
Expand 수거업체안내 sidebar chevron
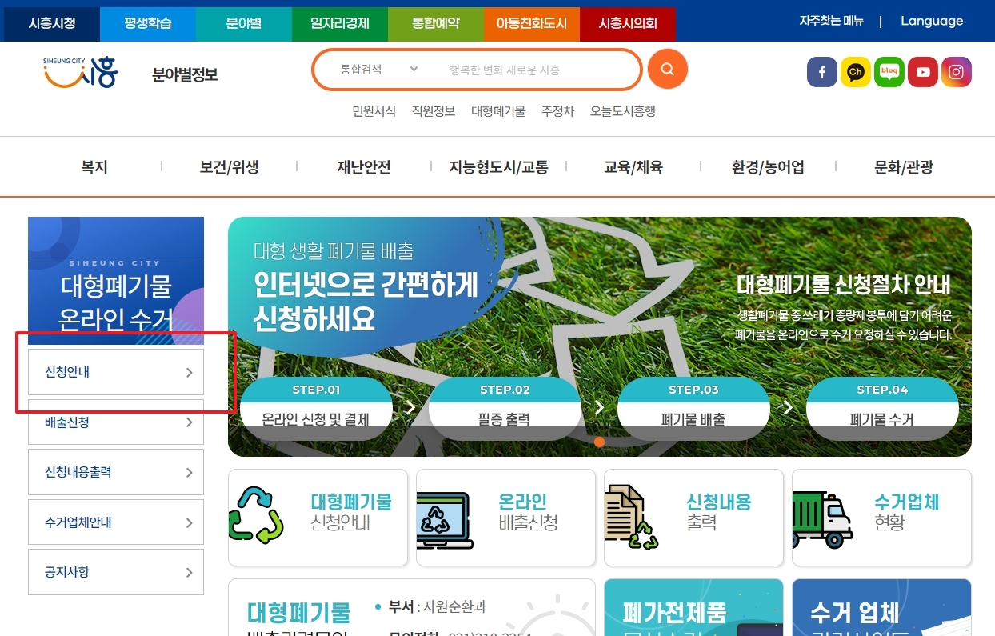coord(189,523)
